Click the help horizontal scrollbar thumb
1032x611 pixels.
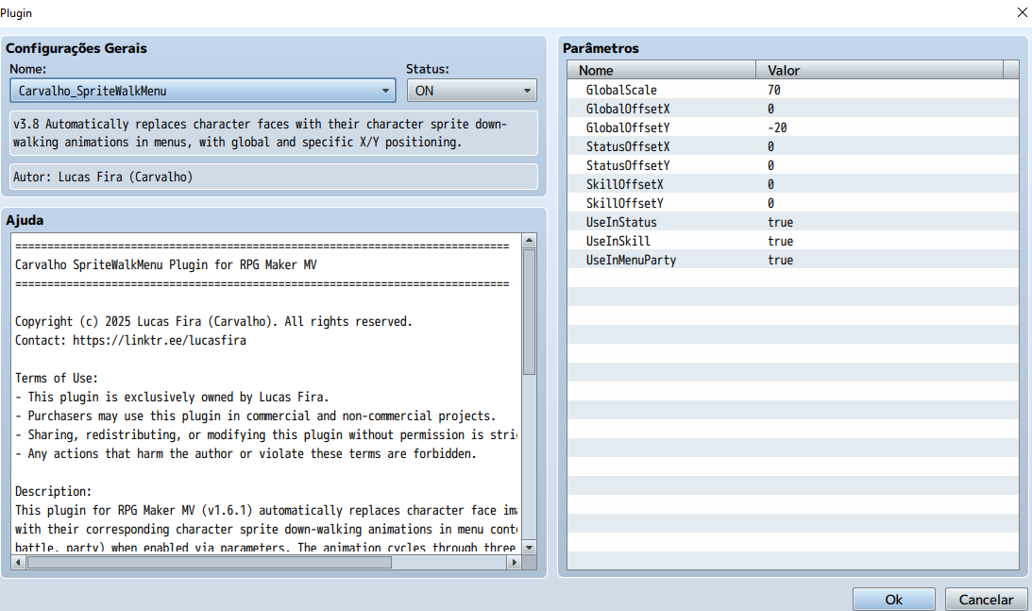click(210, 562)
